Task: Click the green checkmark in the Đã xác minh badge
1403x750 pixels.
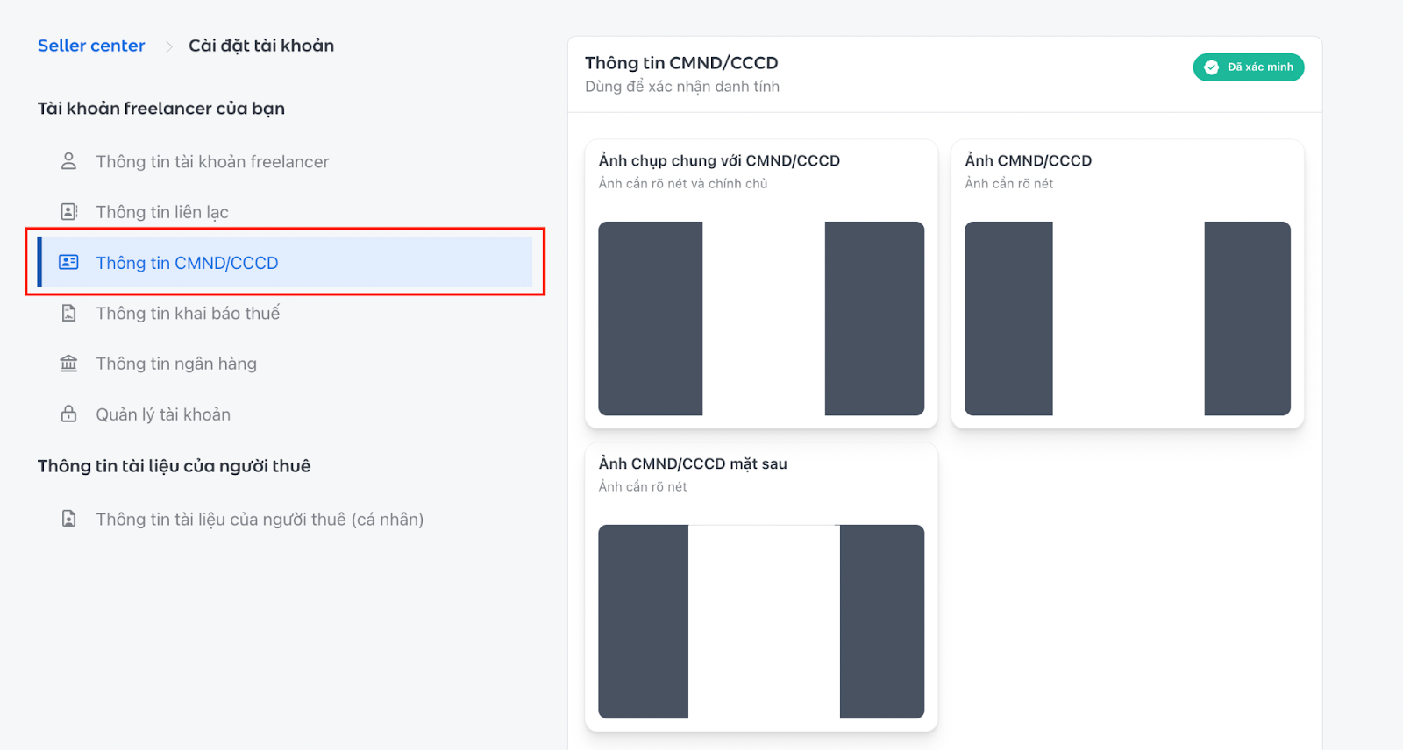Action: [x=1212, y=67]
